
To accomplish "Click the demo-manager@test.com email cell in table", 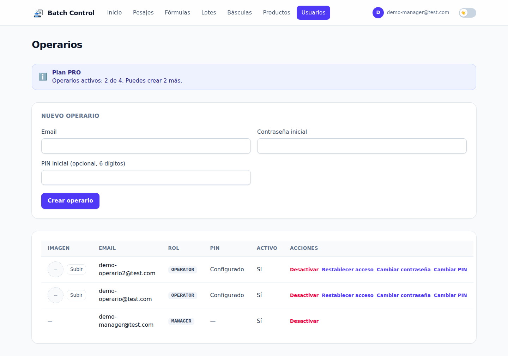I will pos(126,321).
